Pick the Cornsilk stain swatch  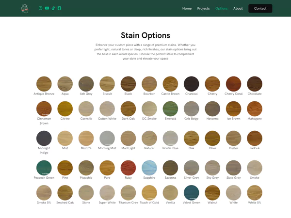click(86, 109)
